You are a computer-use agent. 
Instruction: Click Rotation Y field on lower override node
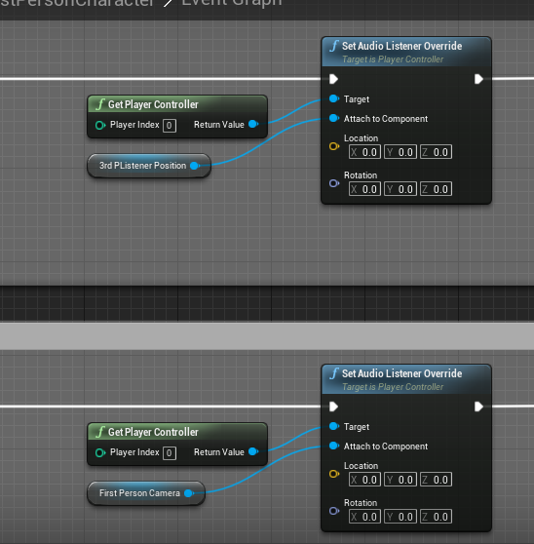click(x=400, y=517)
